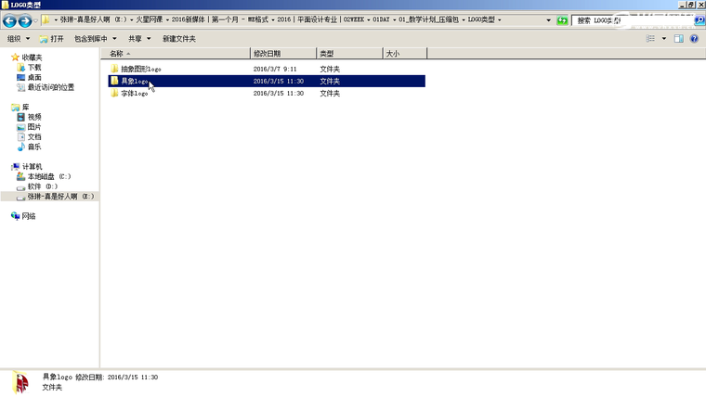Viewport: 706px width, 397px height.
Task: Sort by the 修改日期 column header
Action: tap(268, 54)
